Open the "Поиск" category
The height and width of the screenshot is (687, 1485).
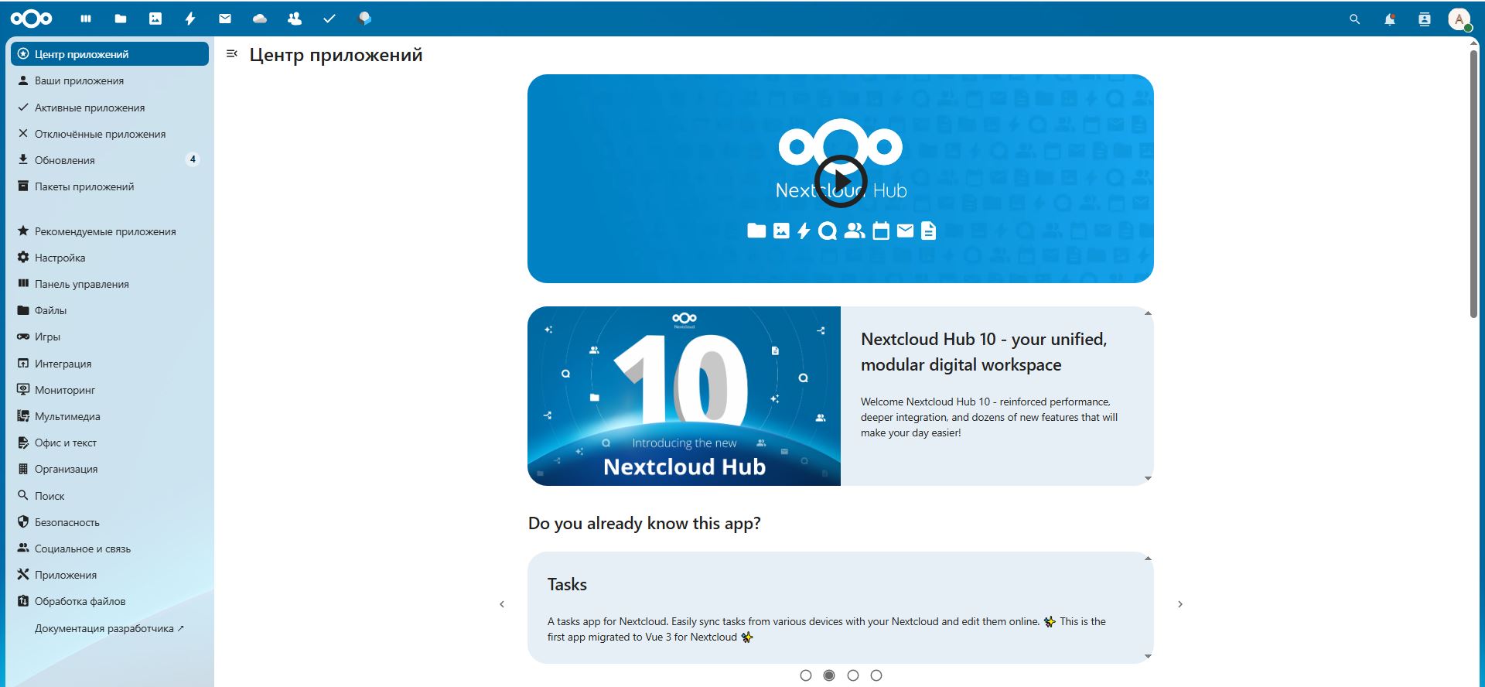(110, 496)
